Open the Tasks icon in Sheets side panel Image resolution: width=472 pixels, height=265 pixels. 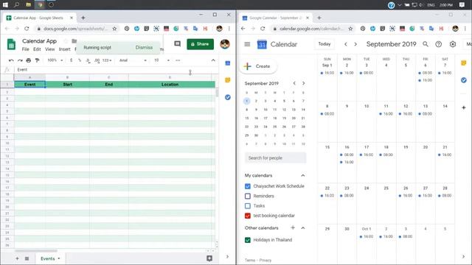coord(228,97)
